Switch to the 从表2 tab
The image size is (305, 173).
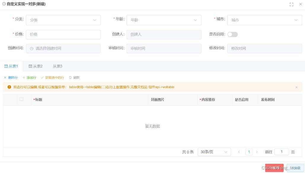click(35, 66)
